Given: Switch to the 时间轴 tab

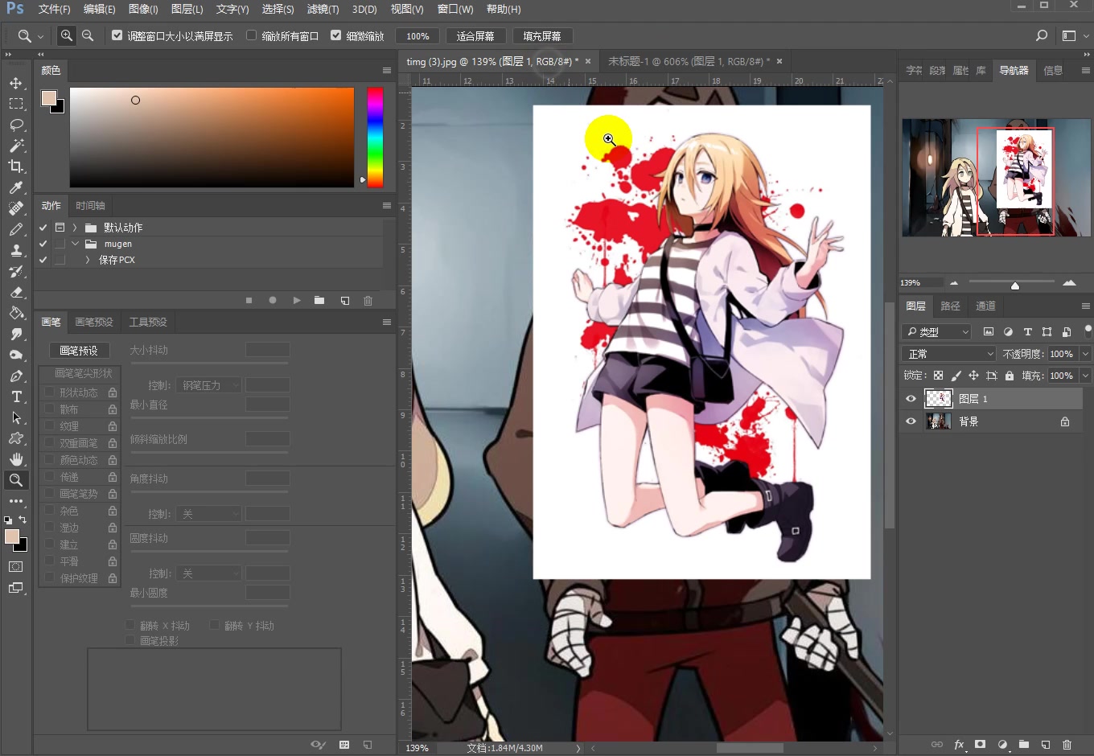Looking at the screenshot, I should click(90, 206).
